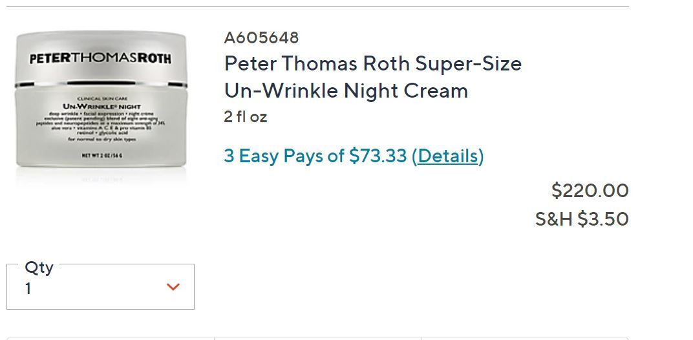Click the $73.33 installment amount
This screenshot has width=693, height=340.
tap(378, 156)
